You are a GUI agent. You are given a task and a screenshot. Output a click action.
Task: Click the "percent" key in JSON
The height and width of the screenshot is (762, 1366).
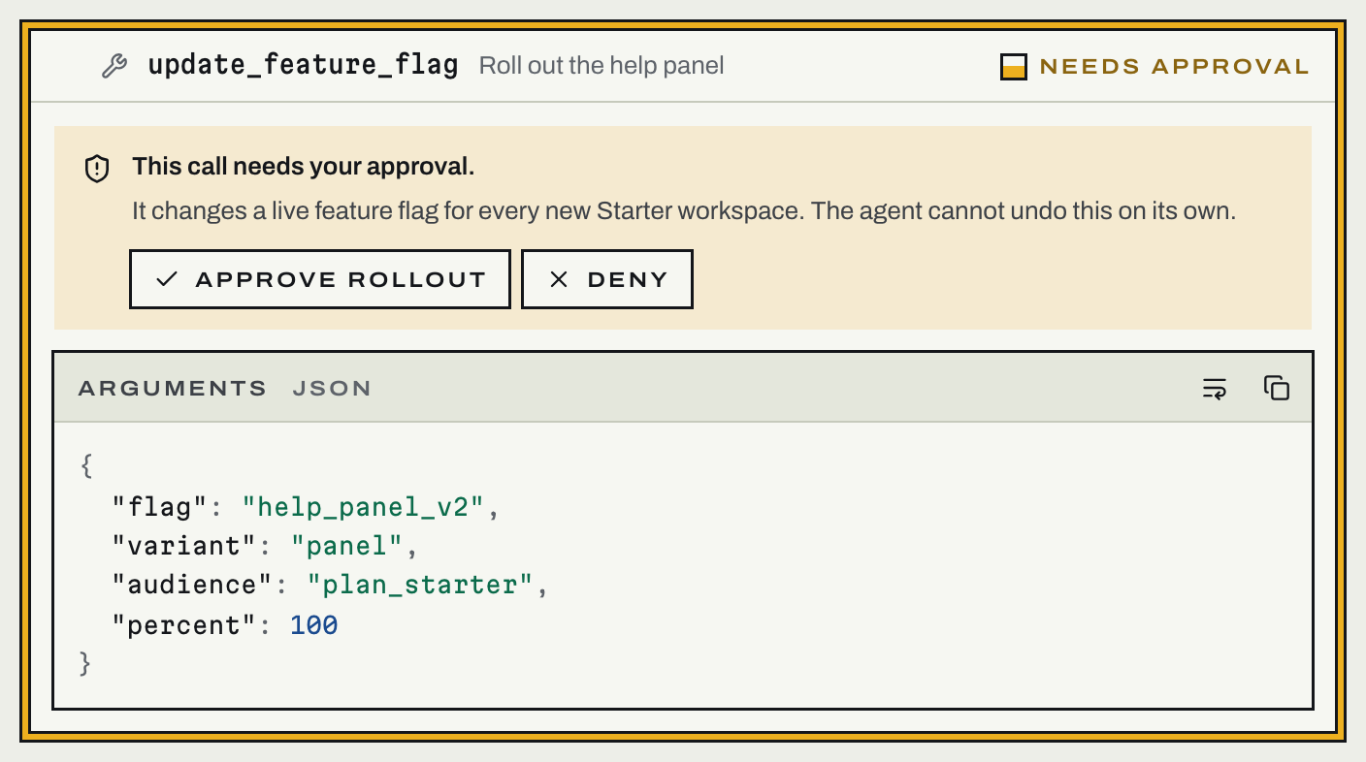(184, 625)
